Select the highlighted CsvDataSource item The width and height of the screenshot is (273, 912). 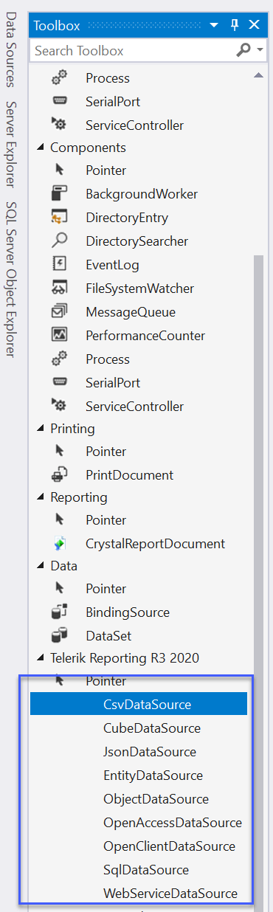[x=139, y=705]
